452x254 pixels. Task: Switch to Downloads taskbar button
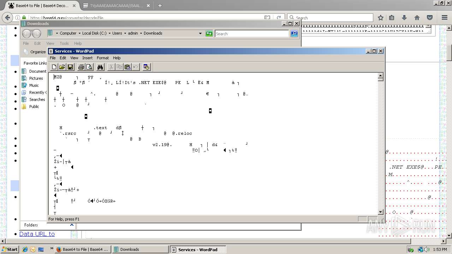click(141, 249)
